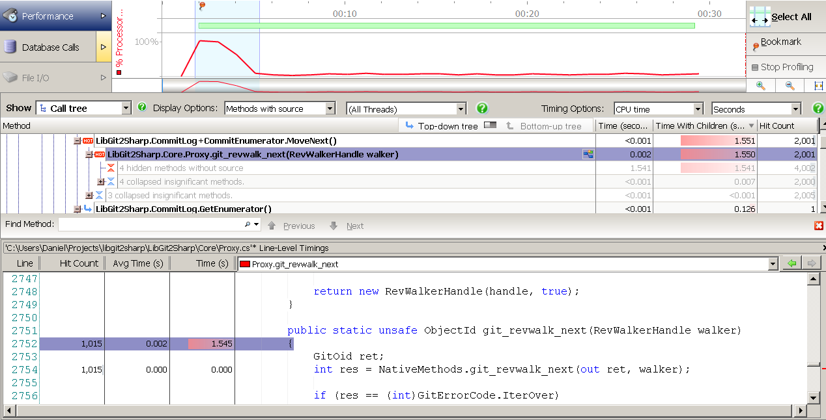Collapse the CommitLog.GetEnumerator() node
826x420 pixels.
78,209
